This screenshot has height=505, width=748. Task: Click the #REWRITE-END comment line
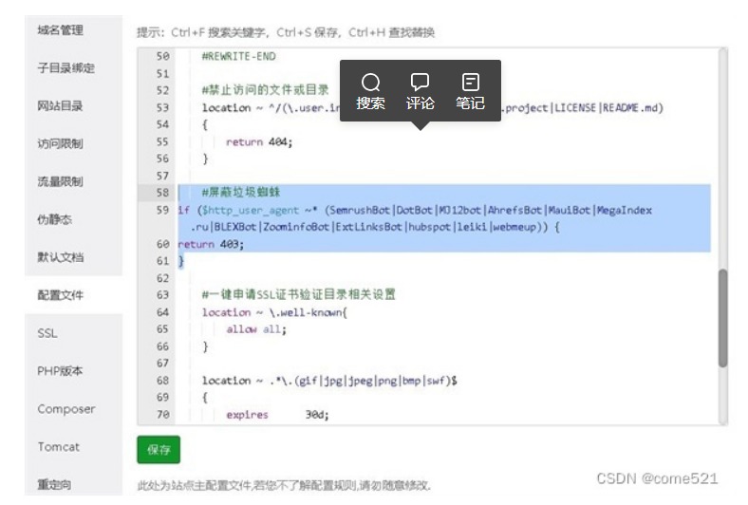[238, 56]
